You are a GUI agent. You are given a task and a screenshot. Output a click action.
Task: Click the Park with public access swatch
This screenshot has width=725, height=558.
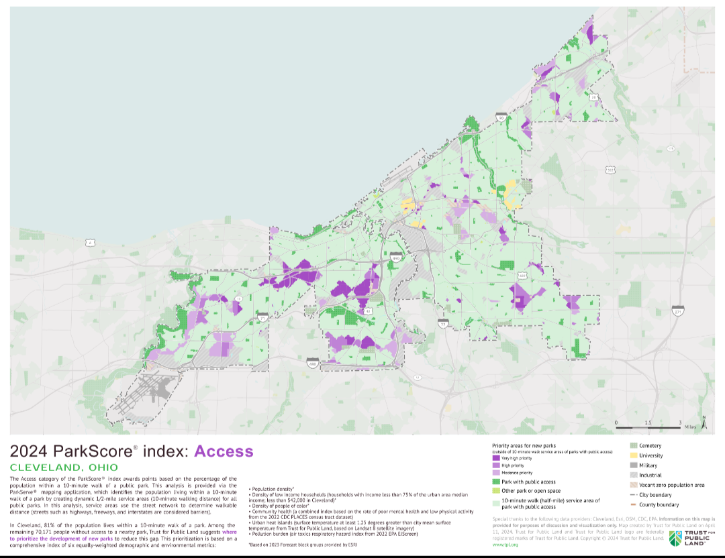tap(495, 482)
